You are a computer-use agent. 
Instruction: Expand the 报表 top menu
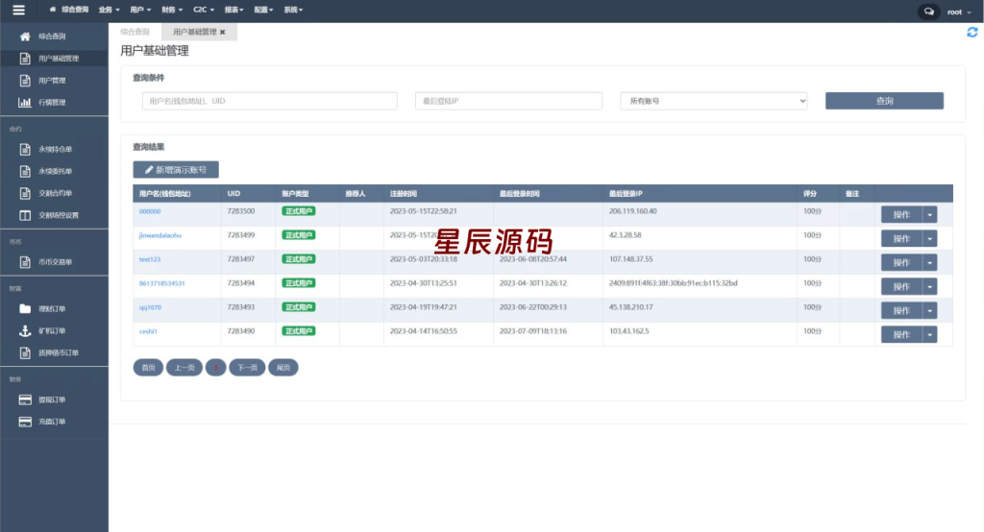[234, 10]
